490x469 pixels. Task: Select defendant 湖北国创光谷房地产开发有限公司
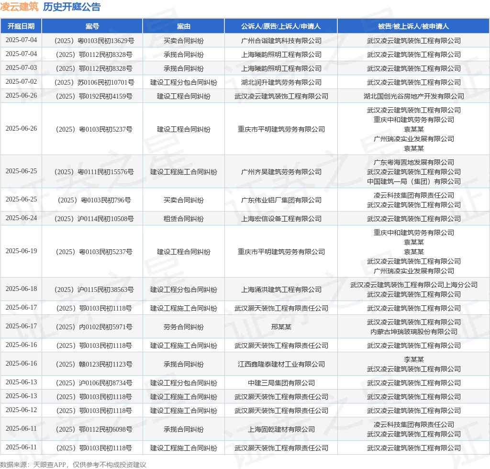[414, 96]
